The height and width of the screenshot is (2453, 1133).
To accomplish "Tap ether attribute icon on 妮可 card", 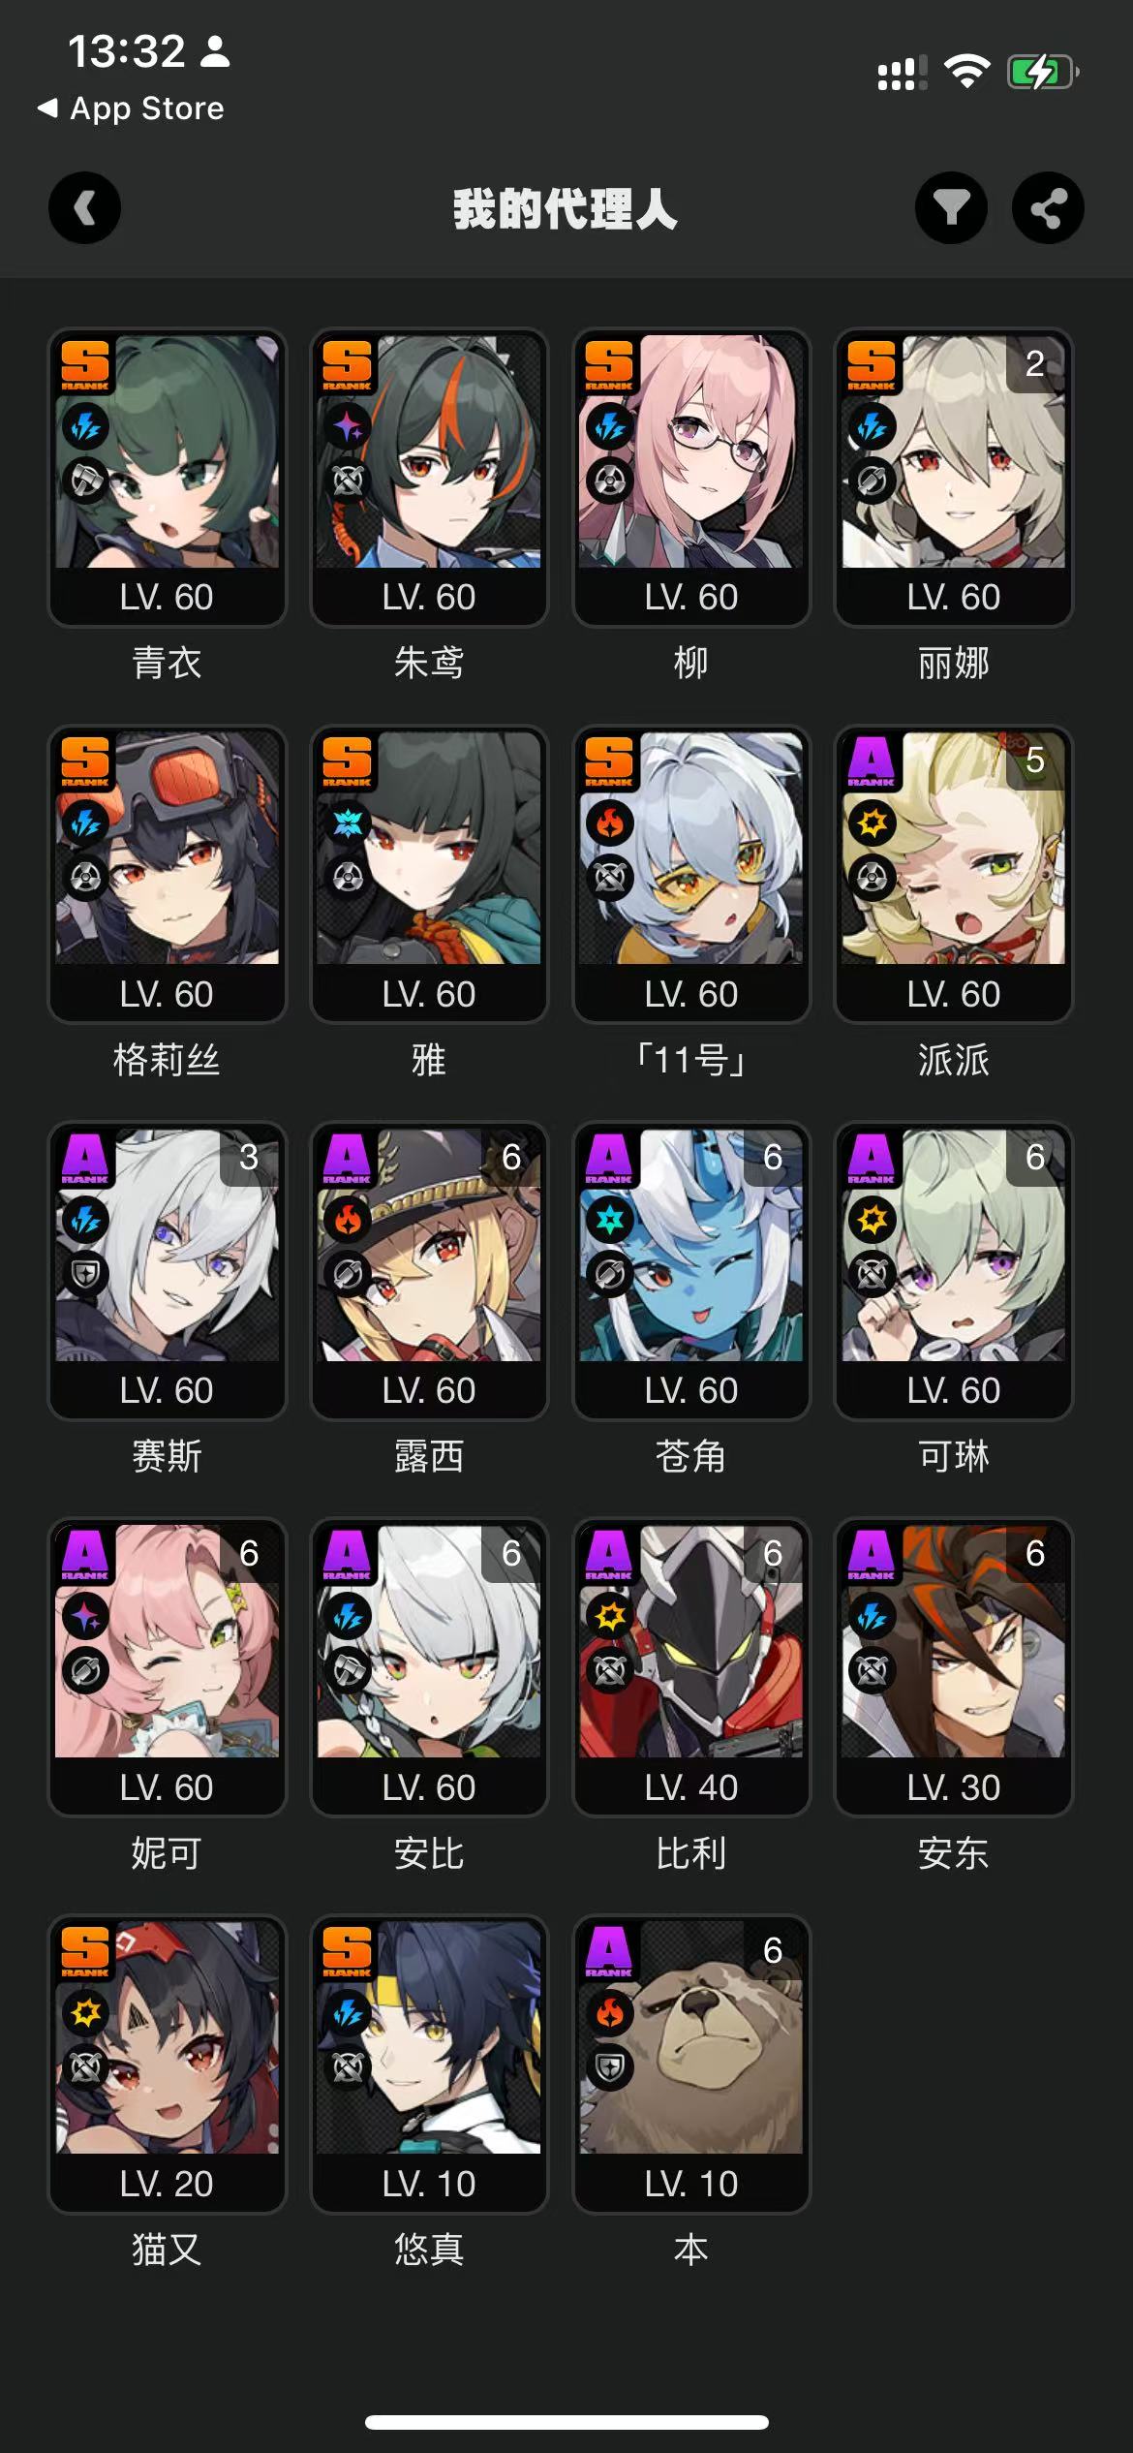I will 85,1616.
